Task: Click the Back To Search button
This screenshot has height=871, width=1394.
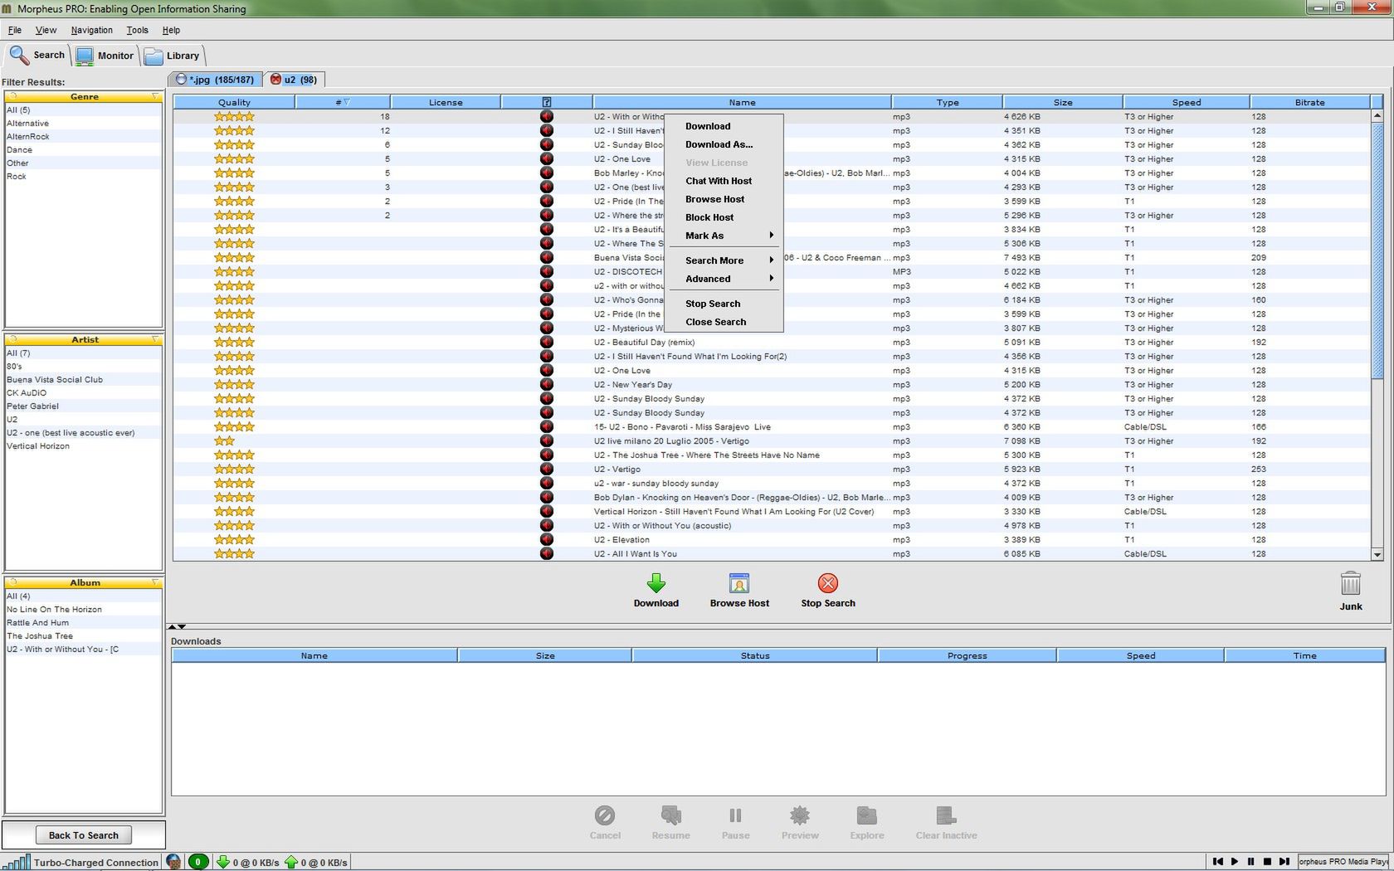Action: click(83, 835)
